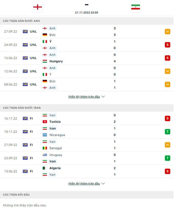The height and width of the screenshot is (211, 174).
Task: Open "Hiển thị thêm trận đấu" under Iran matches
Action: click(x=84, y=184)
